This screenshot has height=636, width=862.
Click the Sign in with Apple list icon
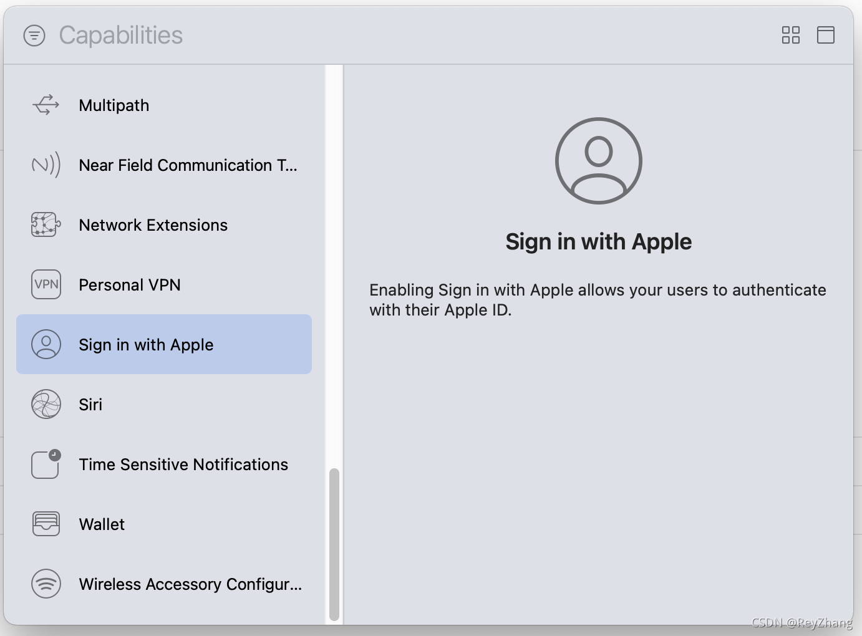(x=46, y=345)
